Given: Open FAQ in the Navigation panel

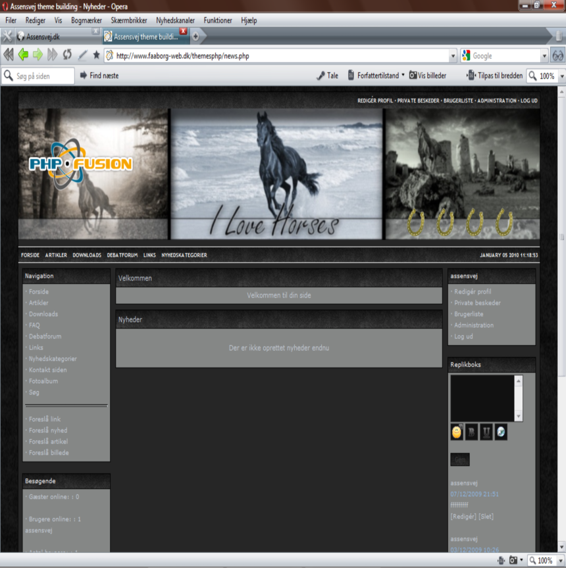Looking at the screenshot, I should pyautogui.click(x=34, y=325).
